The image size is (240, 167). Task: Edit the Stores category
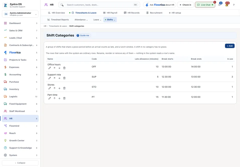(x=49, y=88)
